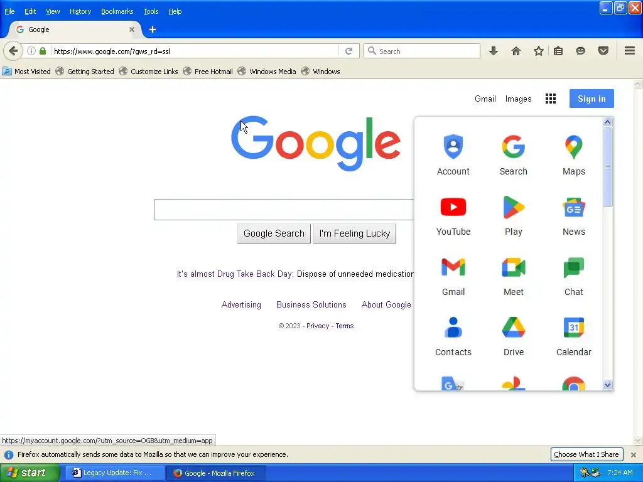643x482 pixels.
Task: Open the Terms footer link
Action: click(345, 326)
